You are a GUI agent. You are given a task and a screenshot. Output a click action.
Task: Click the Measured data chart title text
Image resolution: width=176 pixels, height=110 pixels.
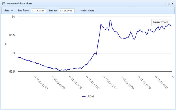(19, 4)
